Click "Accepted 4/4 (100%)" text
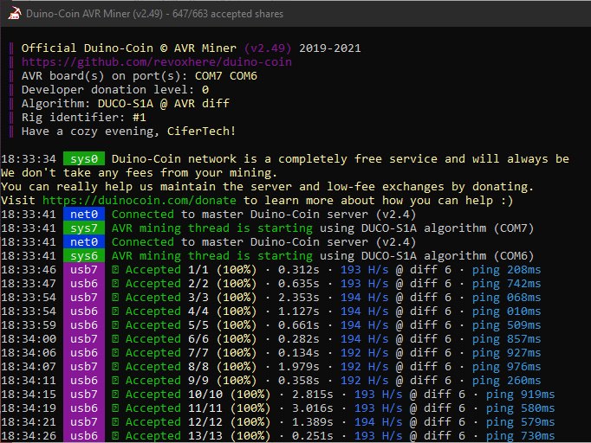Screen dimensions: 591x443 pyautogui.click(x=191, y=311)
